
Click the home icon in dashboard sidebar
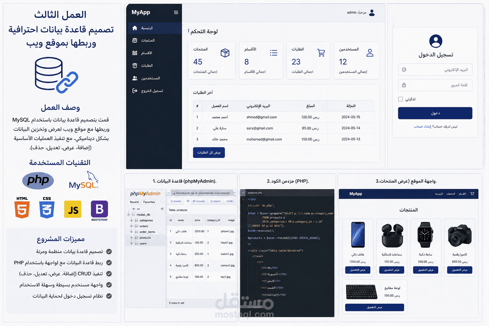(135, 28)
